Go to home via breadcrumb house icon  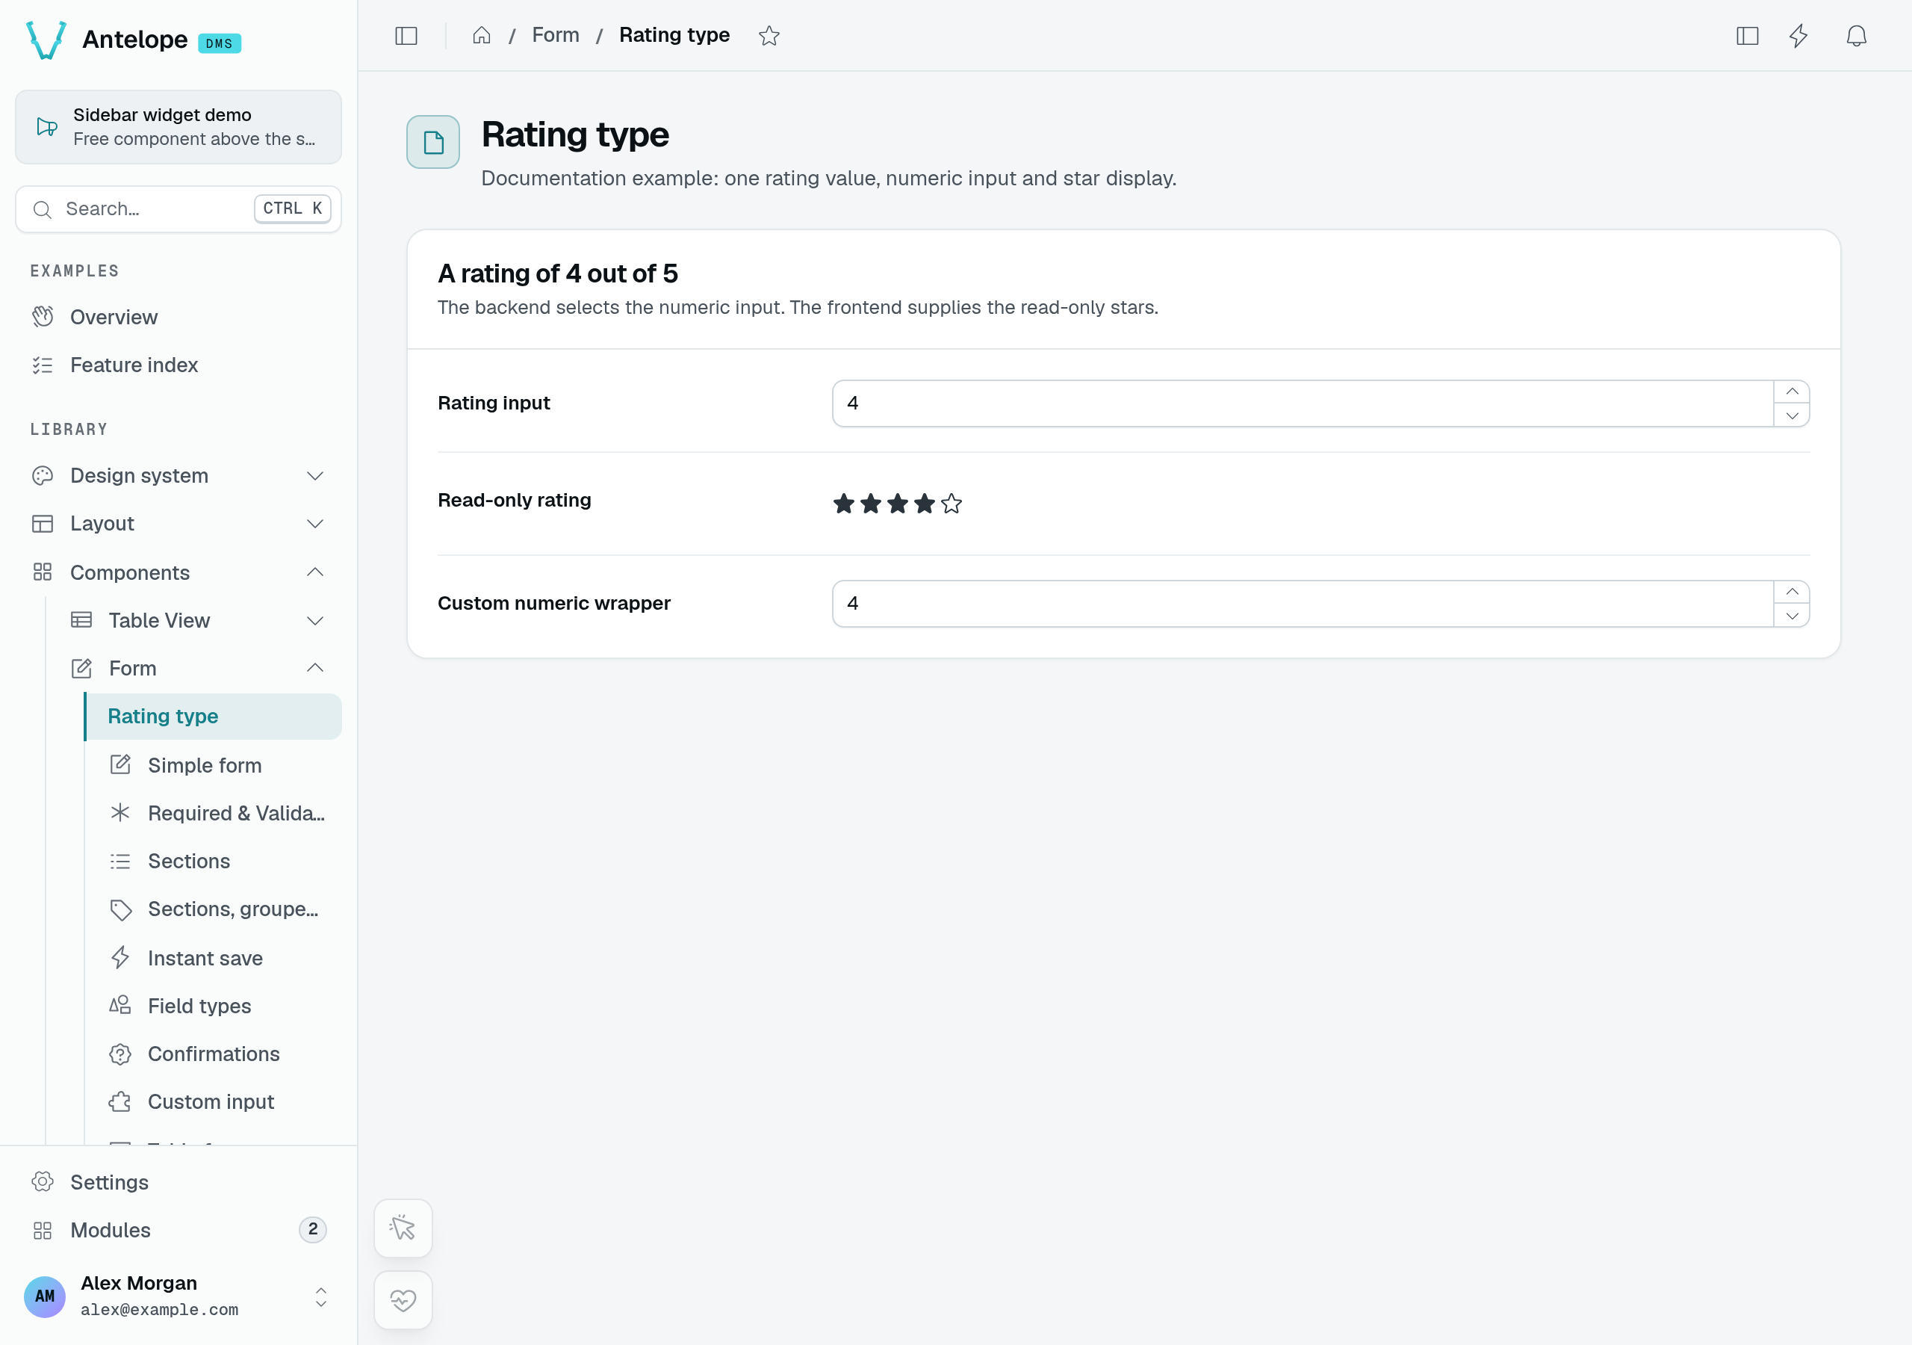tap(481, 35)
